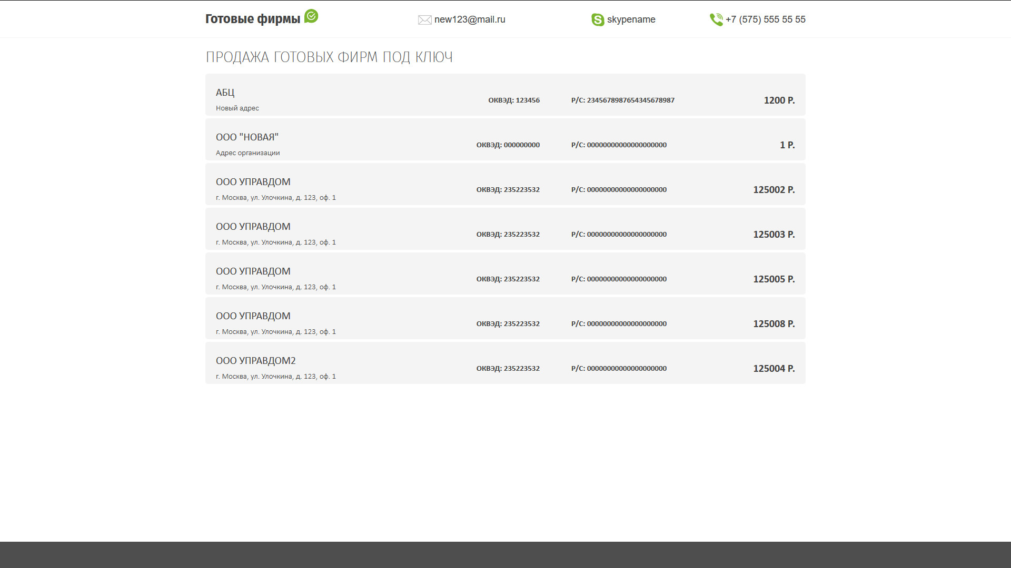Click the ОКВЭД: 123456 code
Screen dimensions: 1011x568
(513, 100)
